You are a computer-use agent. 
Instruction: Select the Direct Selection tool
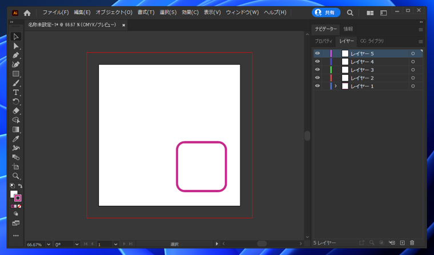click(16, 46)
